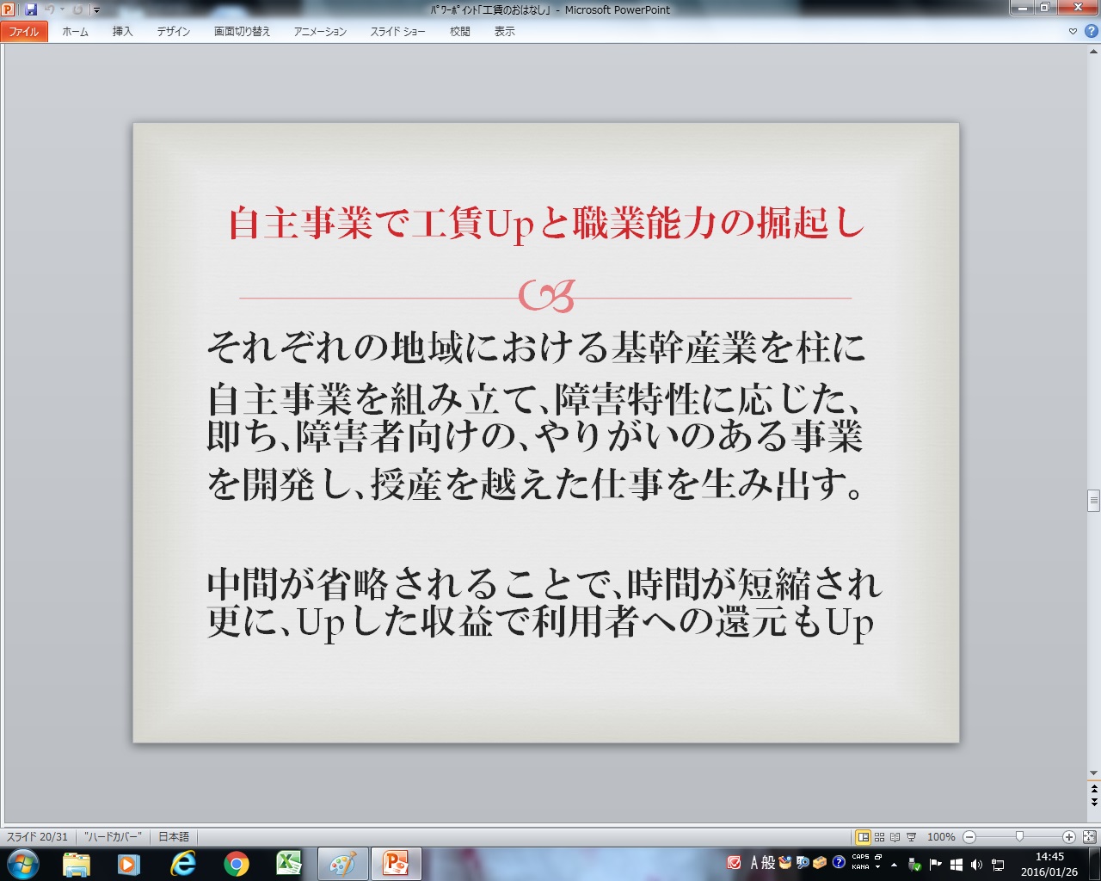The image size is (1101, 881).
Task: Switch to the ホーム ribbon tab
Action: (75, 31)
